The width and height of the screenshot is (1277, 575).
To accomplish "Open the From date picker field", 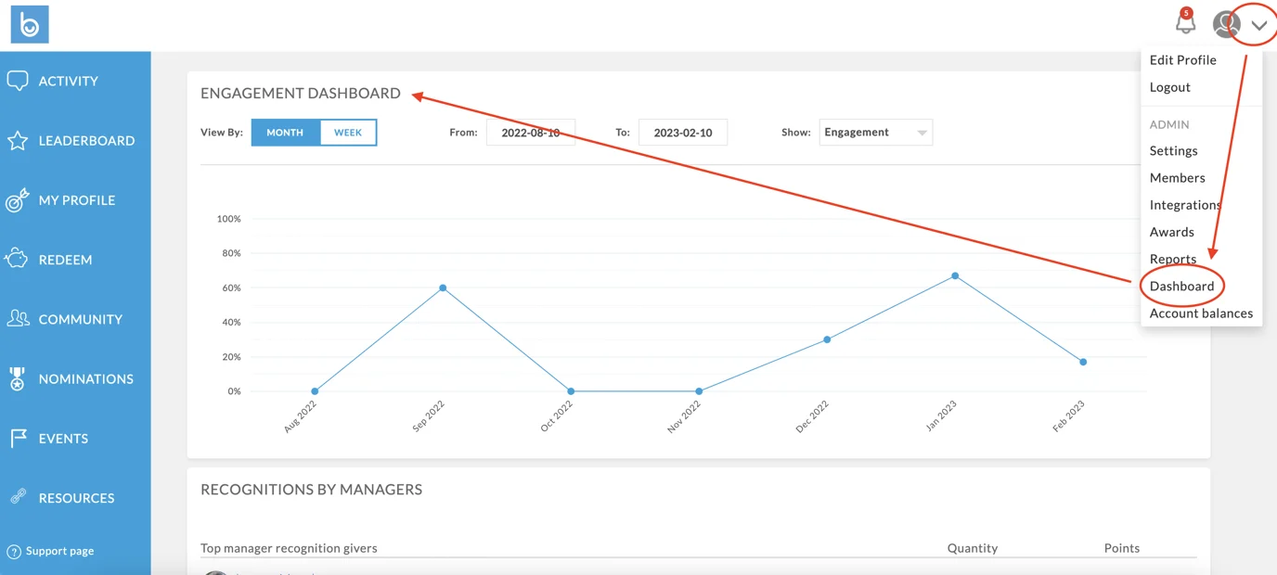I will coord(530,133).
